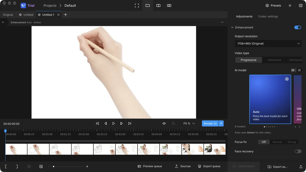Click the Cloud export button
Image resolution: width=306 pixels, height=172 pixels.
(244, 166)
